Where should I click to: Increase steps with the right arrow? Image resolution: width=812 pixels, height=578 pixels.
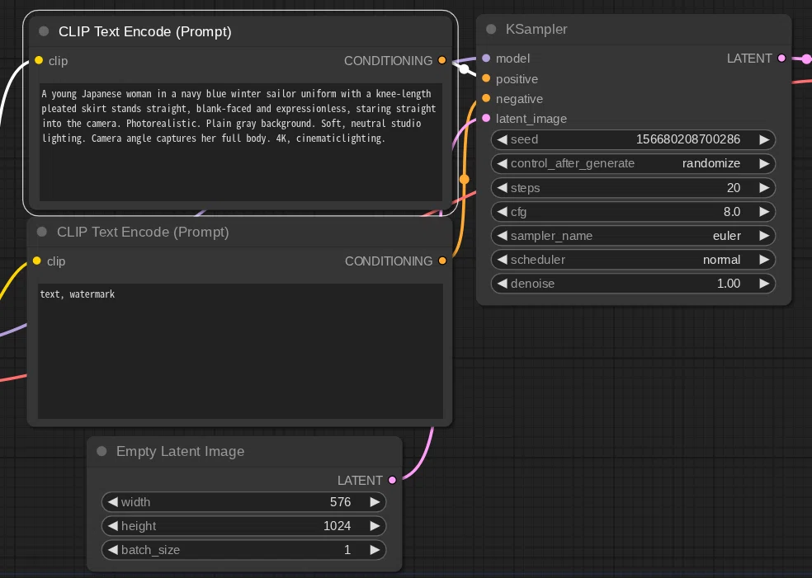764,188
